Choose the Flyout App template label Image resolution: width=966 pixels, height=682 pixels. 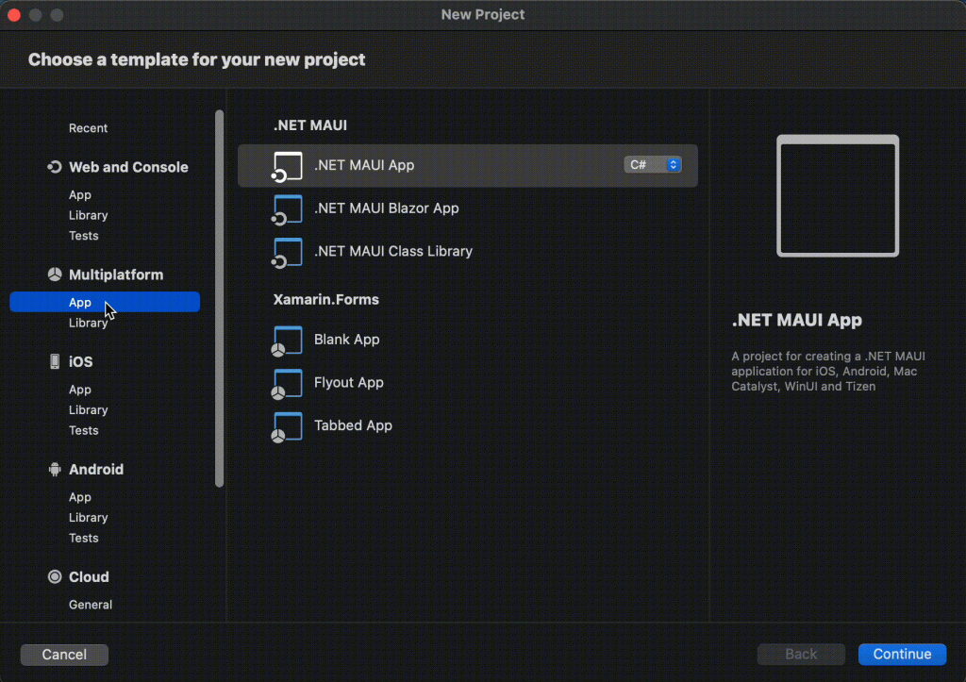349,383
